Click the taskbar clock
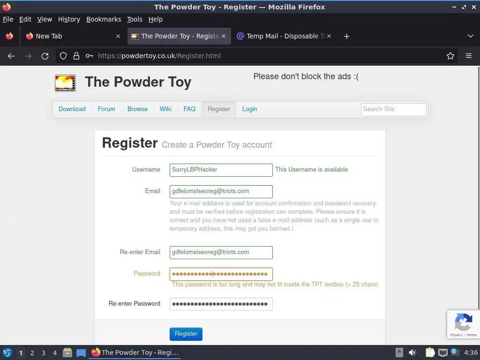 click(x=471, y=352)
